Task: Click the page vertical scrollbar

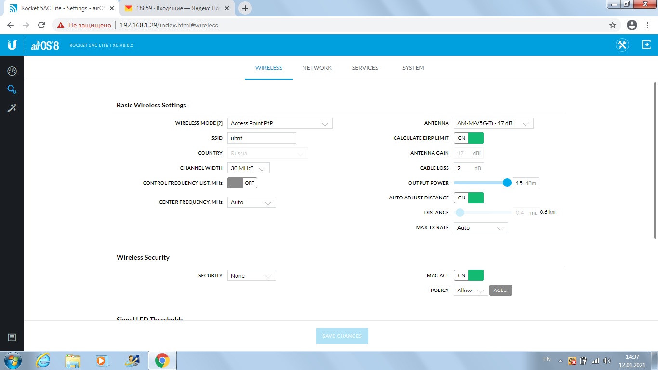Action: click(655, 160)
